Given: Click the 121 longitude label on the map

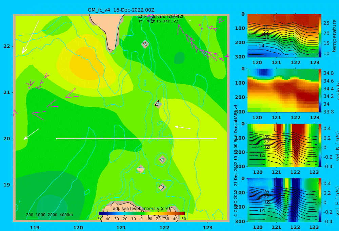Looking at the screenshot, I should tap(121, 228).
